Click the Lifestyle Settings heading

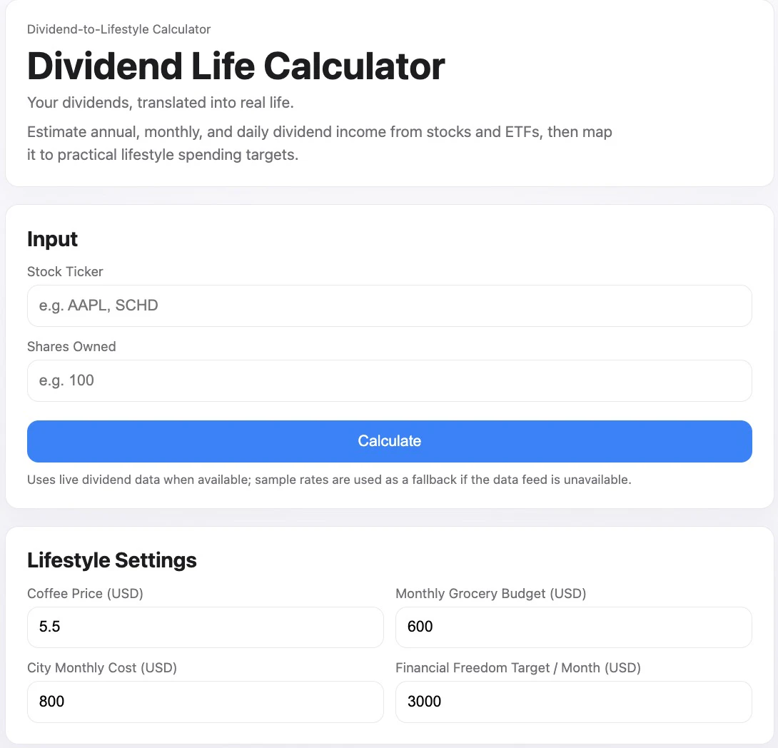pos(112,560)
